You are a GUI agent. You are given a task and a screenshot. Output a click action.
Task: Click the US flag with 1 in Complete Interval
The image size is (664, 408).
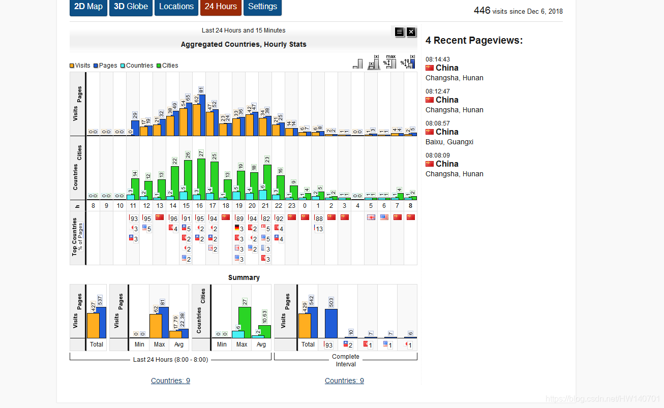(386, 344)
